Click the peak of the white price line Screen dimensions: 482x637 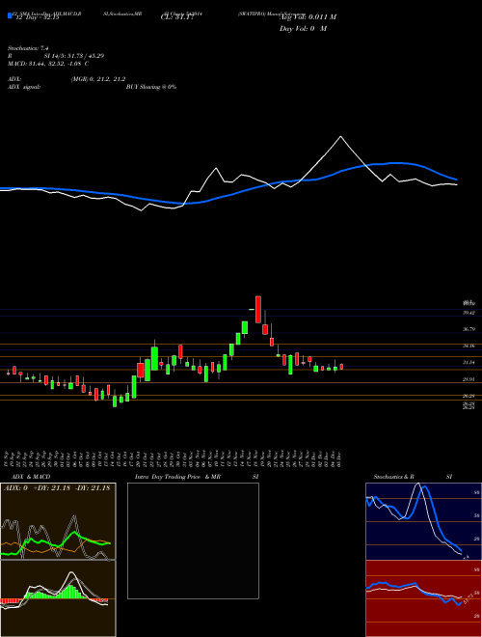pyautogui.click(x=340, y=136)
